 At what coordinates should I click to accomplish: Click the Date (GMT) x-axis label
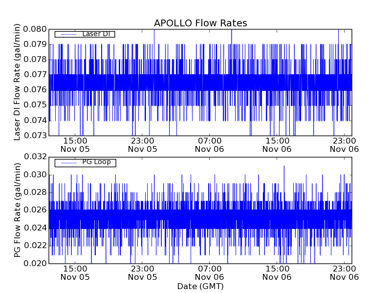(200, 286)
